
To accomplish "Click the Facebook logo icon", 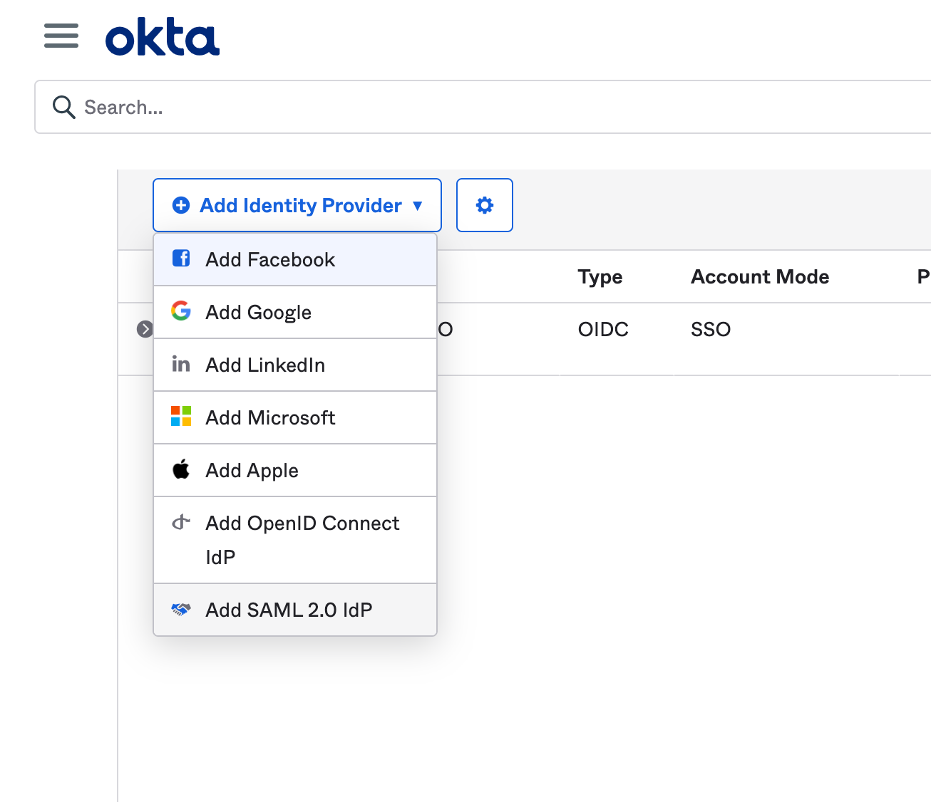I will click(x=181, y=258).
